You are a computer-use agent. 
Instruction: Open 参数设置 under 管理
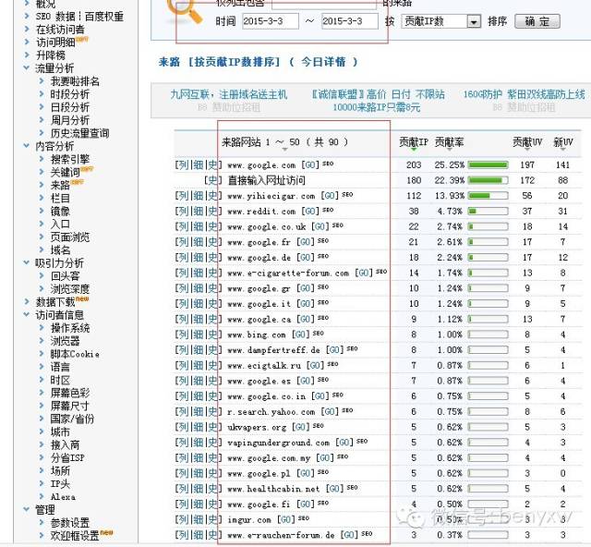(70, 523)
